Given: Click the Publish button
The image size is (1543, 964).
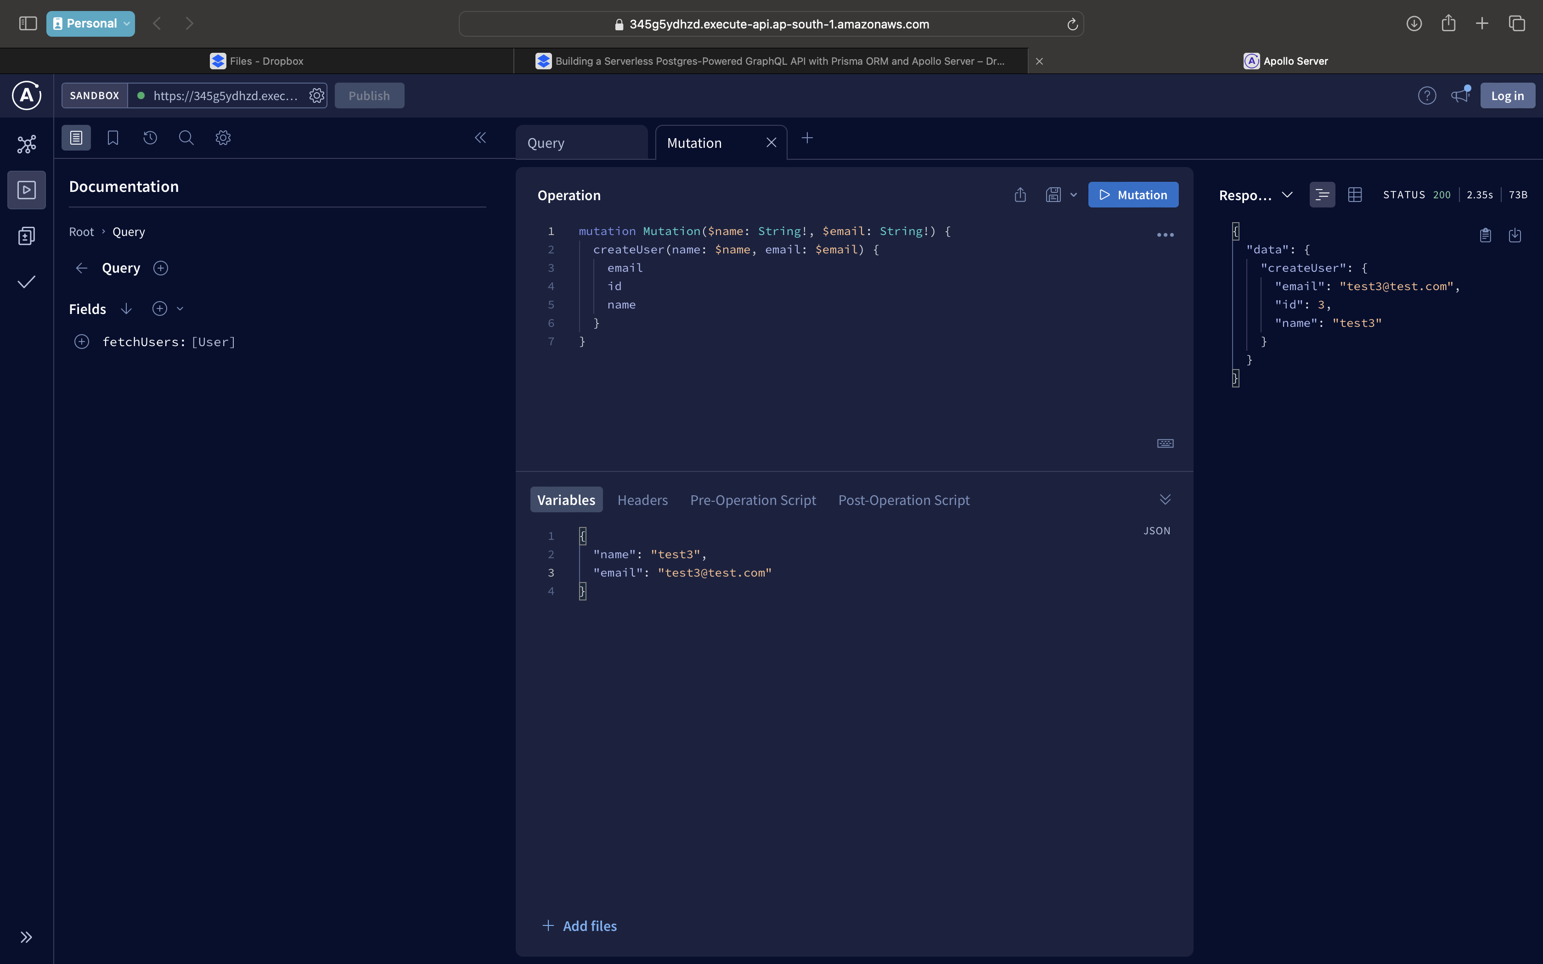Looking at the screenshot, I should [369, 95].
